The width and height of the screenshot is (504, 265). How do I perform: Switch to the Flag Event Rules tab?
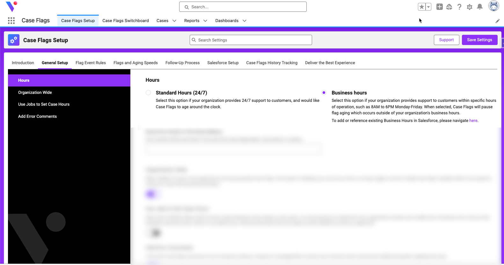point(91,63)
